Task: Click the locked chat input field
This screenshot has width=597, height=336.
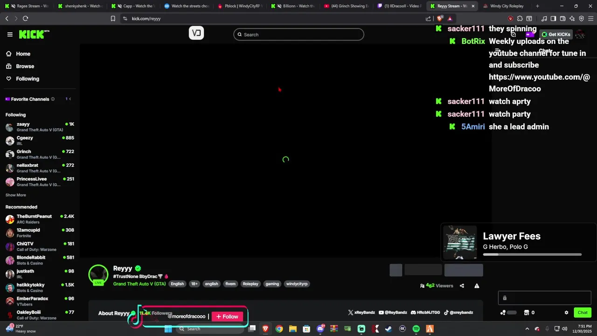Action: tap(545, 298)
